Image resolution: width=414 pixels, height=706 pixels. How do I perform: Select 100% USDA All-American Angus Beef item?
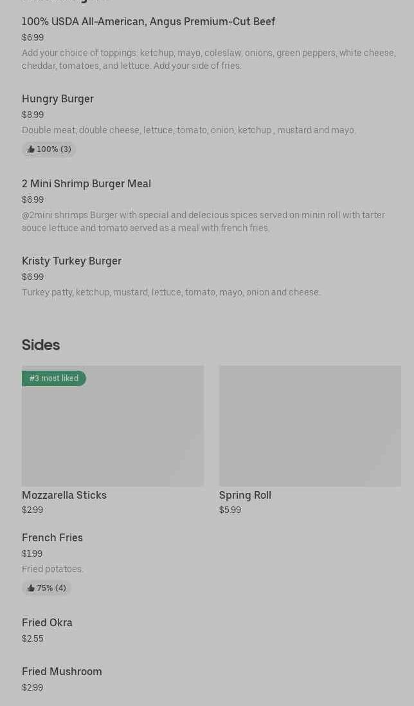pos(148,21)
